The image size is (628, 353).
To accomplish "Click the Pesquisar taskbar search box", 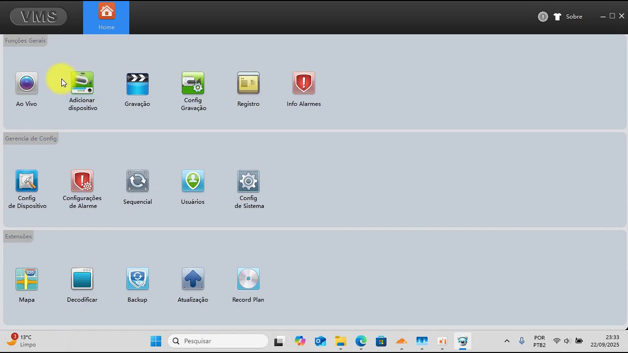I will (x=218, y=341).
